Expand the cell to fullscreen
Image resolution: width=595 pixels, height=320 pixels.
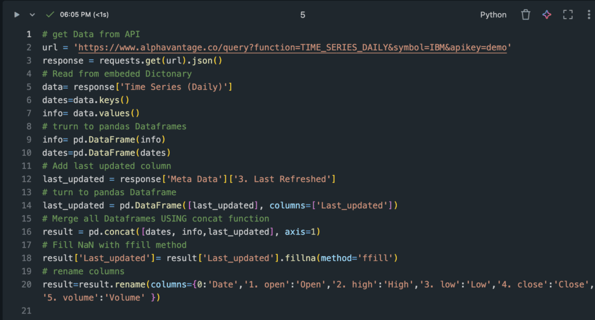point(568,15)
